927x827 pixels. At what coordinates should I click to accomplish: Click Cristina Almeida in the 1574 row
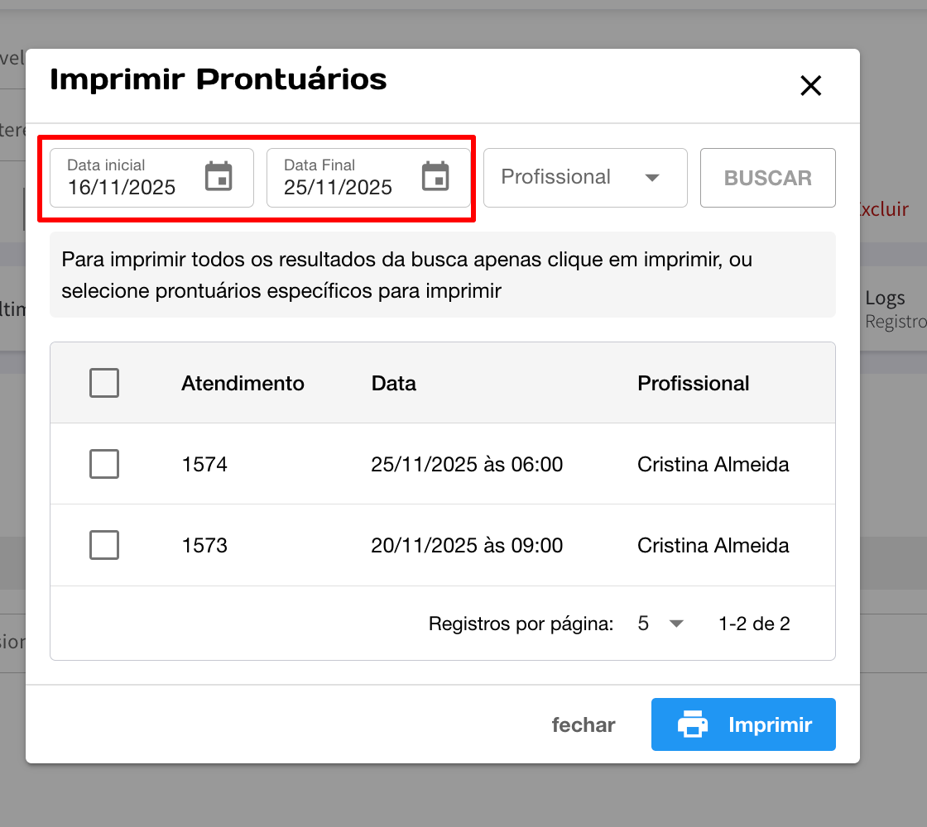point(713,465)
